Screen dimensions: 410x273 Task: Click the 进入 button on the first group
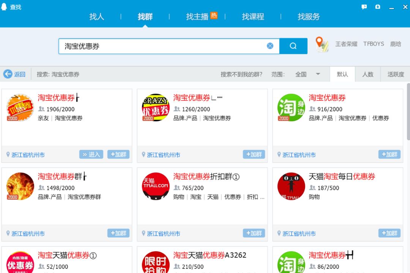[x=91, y=155]
